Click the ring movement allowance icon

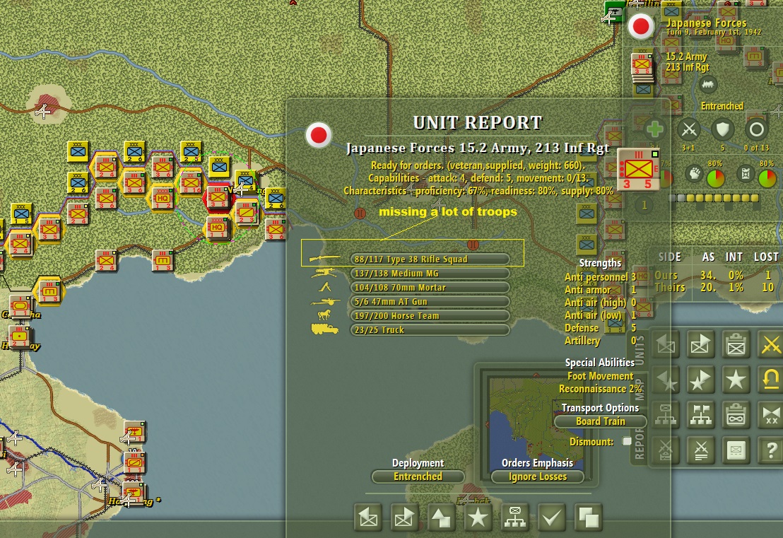757,129
